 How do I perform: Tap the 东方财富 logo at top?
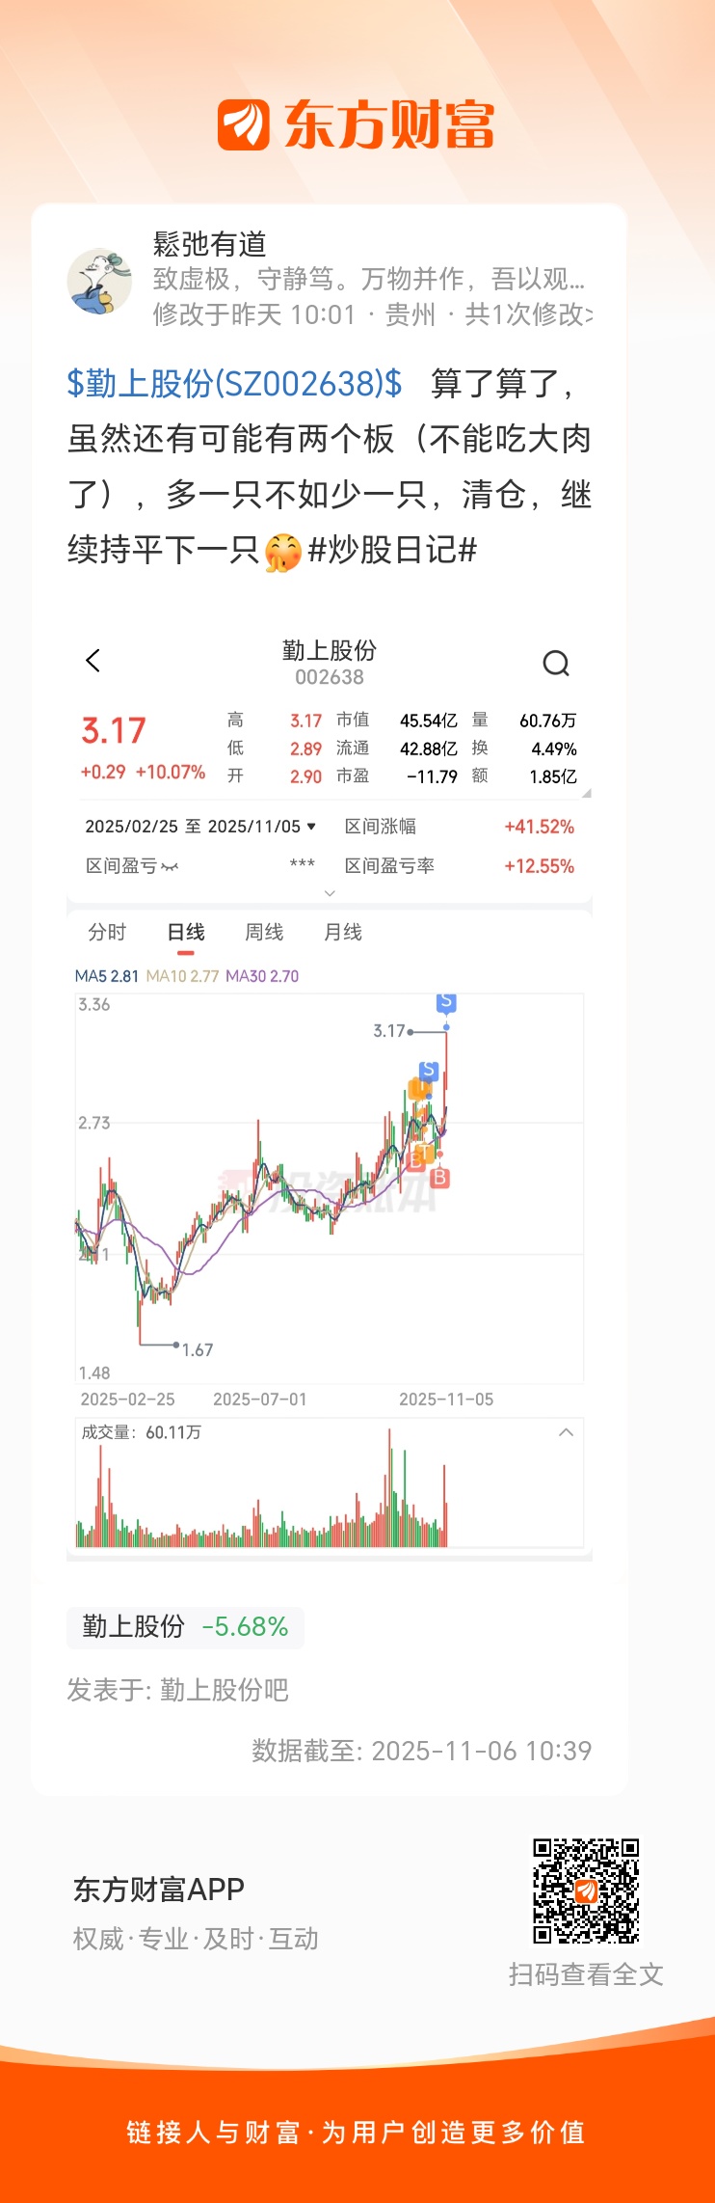(x=357, y=125)
